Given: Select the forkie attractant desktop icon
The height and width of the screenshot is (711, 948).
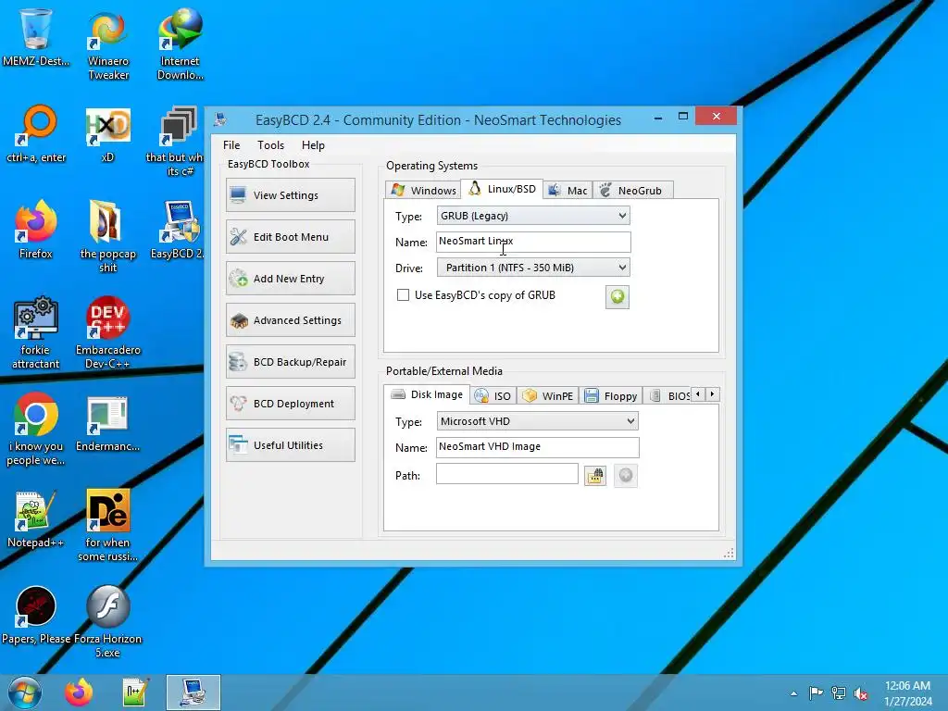Looking at the screenshot, I should [36, 333].
